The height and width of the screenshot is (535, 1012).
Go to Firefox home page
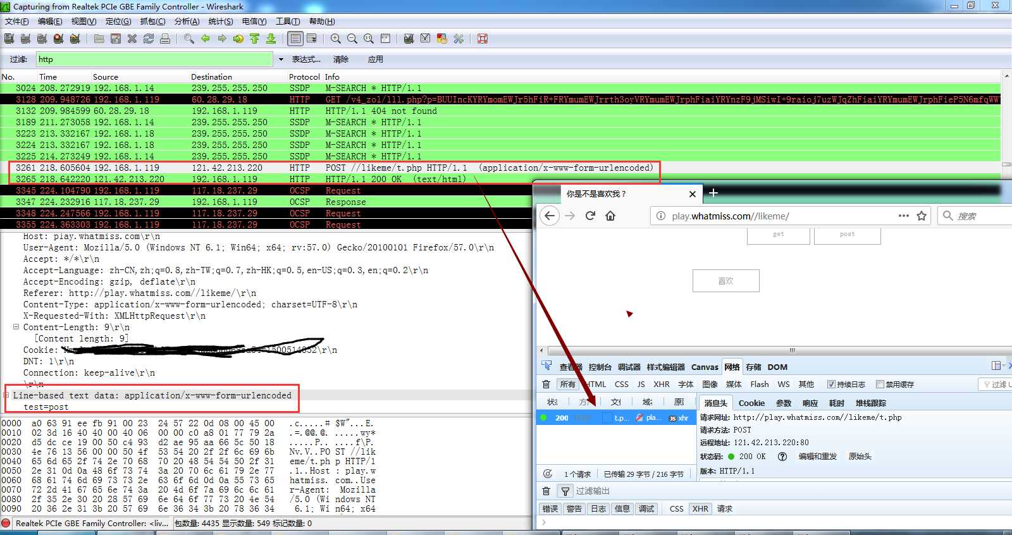click(x=610, y=216)
